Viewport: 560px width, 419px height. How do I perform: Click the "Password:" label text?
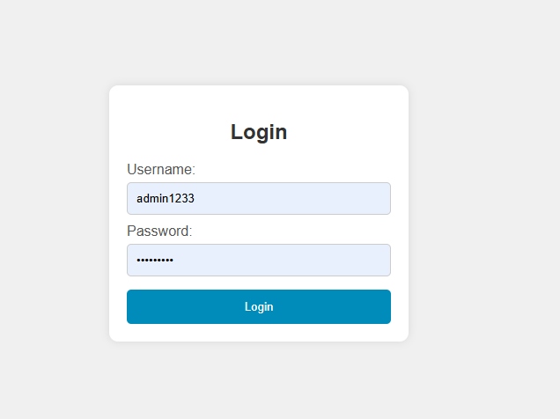coord(159,231)
